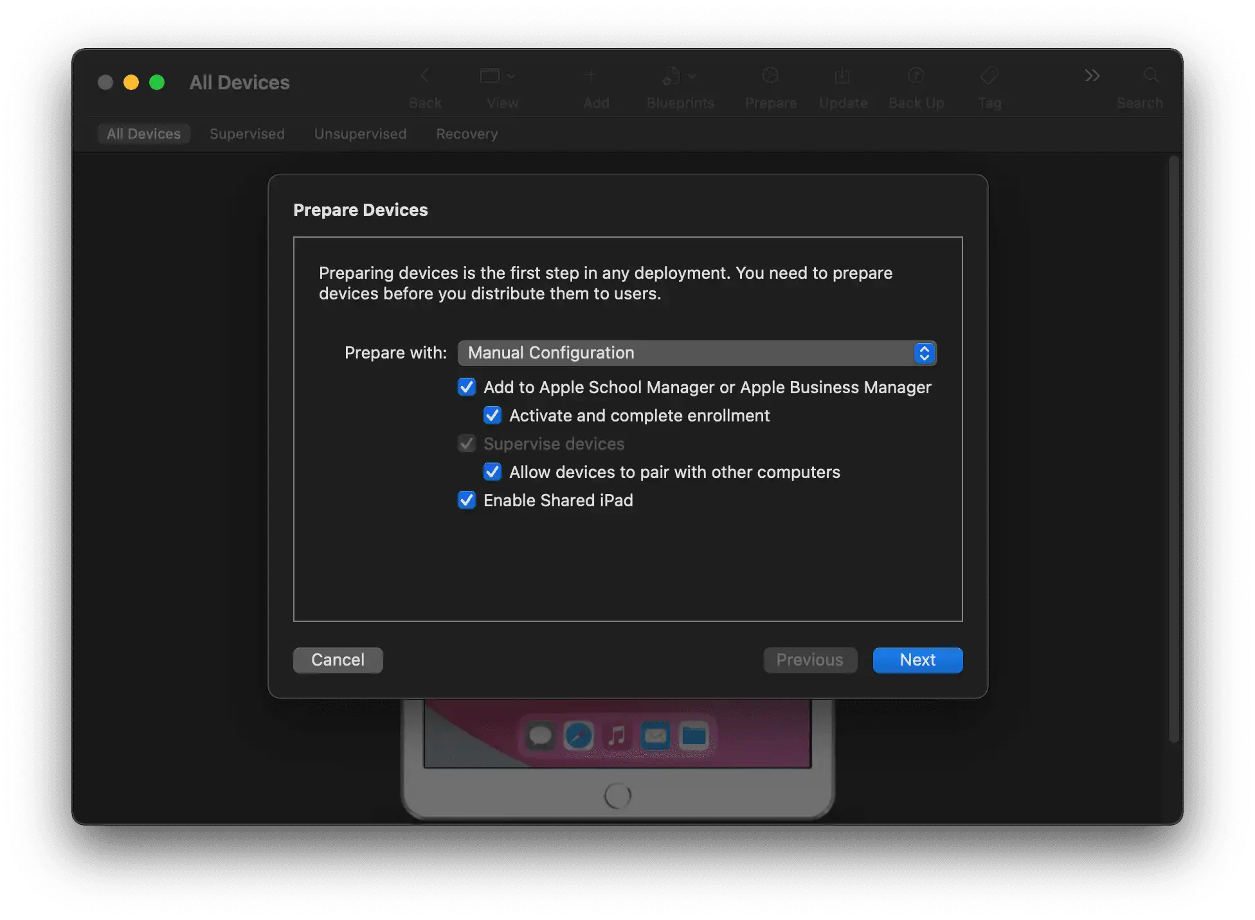Click the Prepare toolbar icon
The image size is (1255, 920).
point(770,76)
